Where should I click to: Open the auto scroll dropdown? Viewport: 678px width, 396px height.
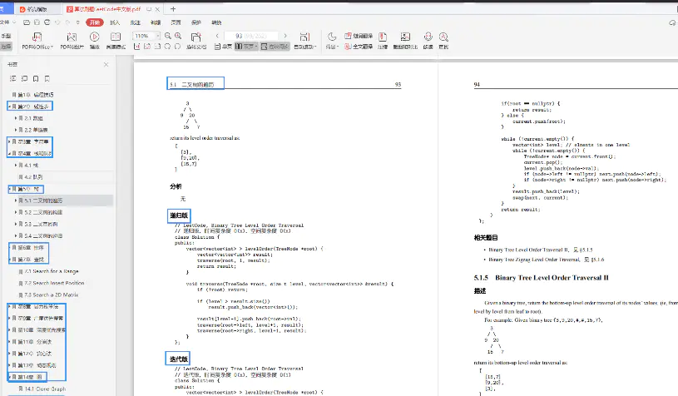tap(304, 47)
